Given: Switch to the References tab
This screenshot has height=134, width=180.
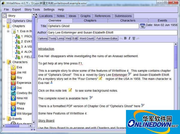Looking at the screenshot, I should [x=103, y=16].
